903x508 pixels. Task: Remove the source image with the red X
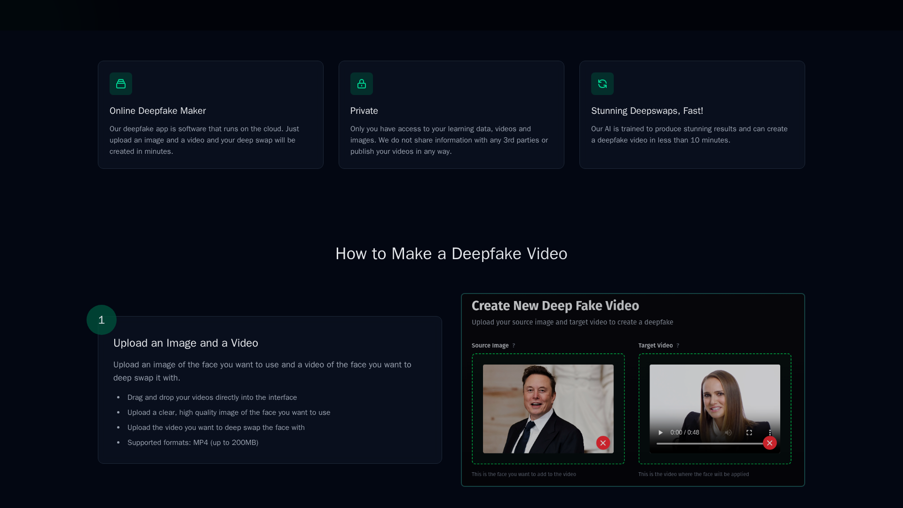603,443
